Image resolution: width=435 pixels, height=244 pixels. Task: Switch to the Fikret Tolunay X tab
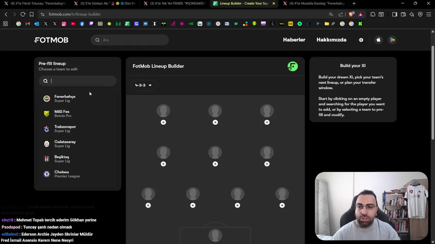pos(35,3)
